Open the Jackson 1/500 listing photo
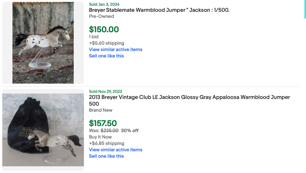 click(x=43, y=43)
